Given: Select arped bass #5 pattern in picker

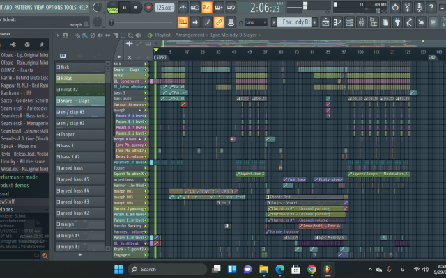Looking at the screenshot, I should [x=80, y=179].
